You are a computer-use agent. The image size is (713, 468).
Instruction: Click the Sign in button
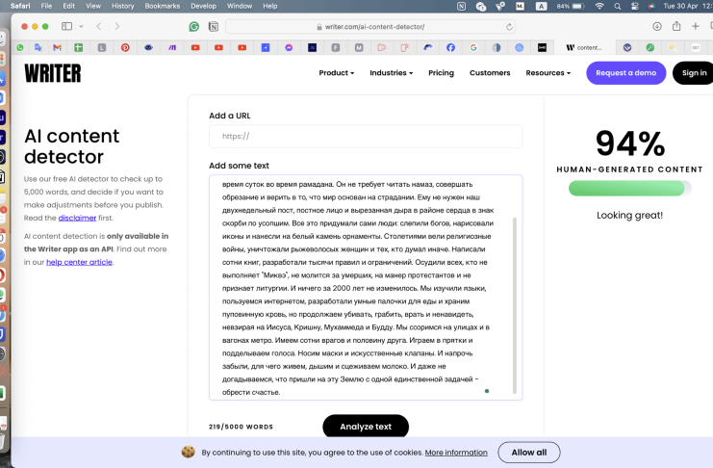tap(694, 73)
